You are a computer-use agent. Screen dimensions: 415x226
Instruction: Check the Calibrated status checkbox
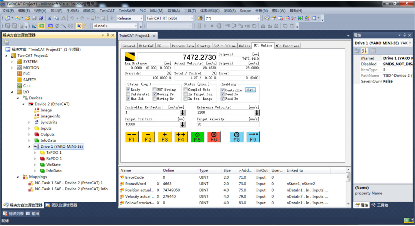click(128, 94)
